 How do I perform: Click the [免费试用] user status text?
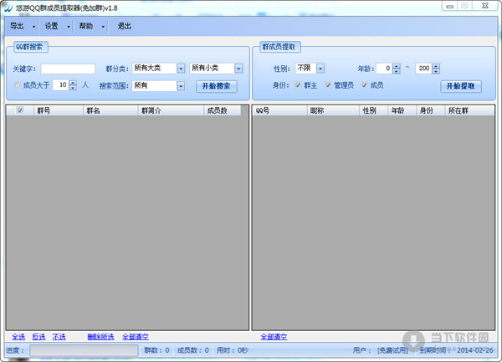point(392,350)
